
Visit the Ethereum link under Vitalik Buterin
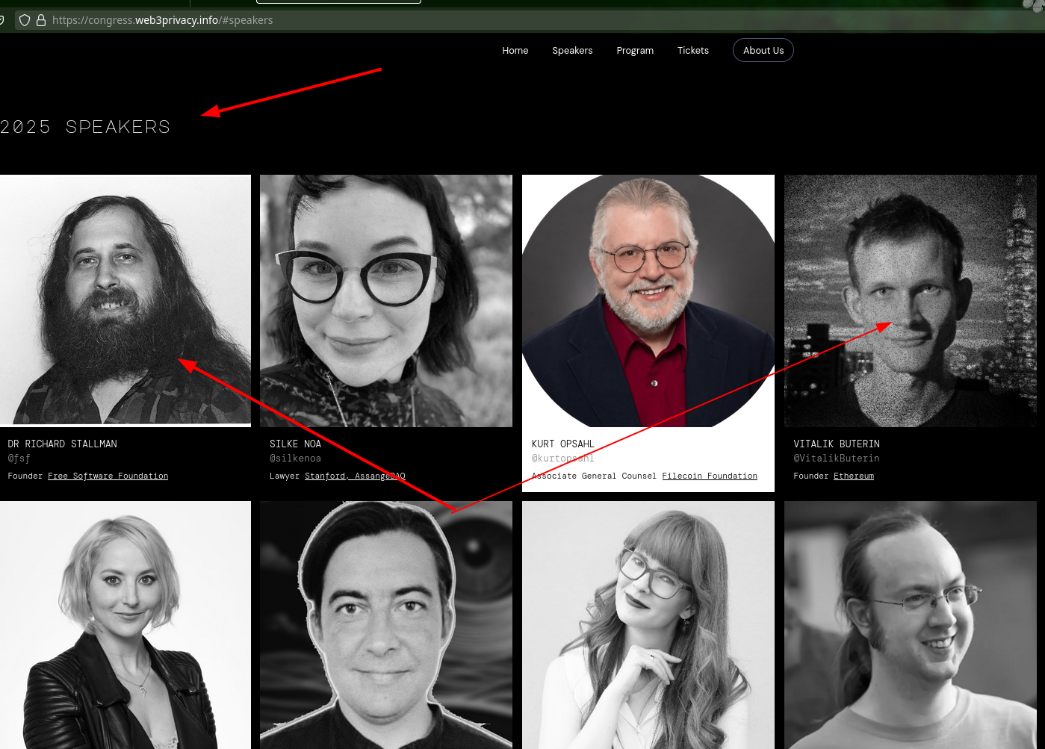pyautogui.click(x=853, y=476)
